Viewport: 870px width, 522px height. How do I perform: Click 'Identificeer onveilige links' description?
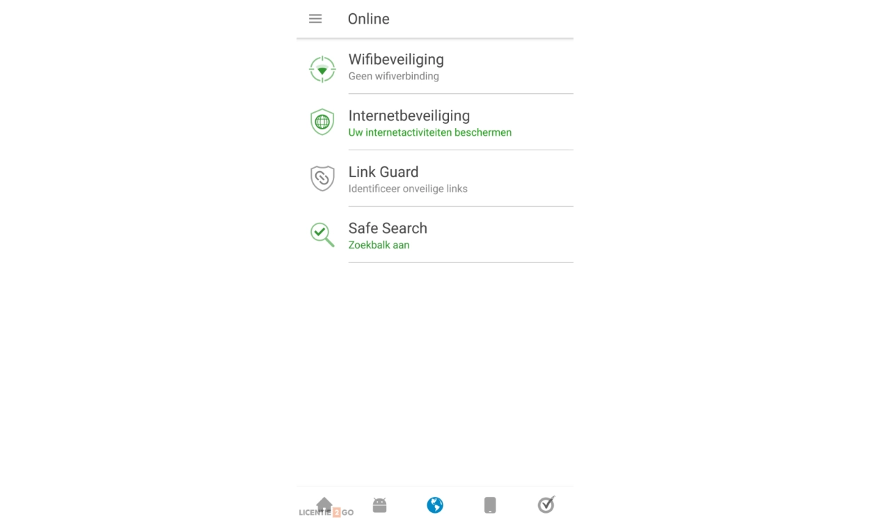[x=408, y=189]
